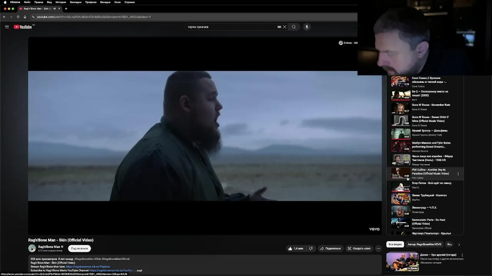Play Егор Летов - Всё идёт по плану
Screen dimensions: 492x276
click(425, 186)
